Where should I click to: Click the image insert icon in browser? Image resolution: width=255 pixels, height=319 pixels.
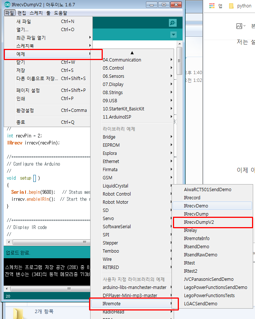pos(239,26)
